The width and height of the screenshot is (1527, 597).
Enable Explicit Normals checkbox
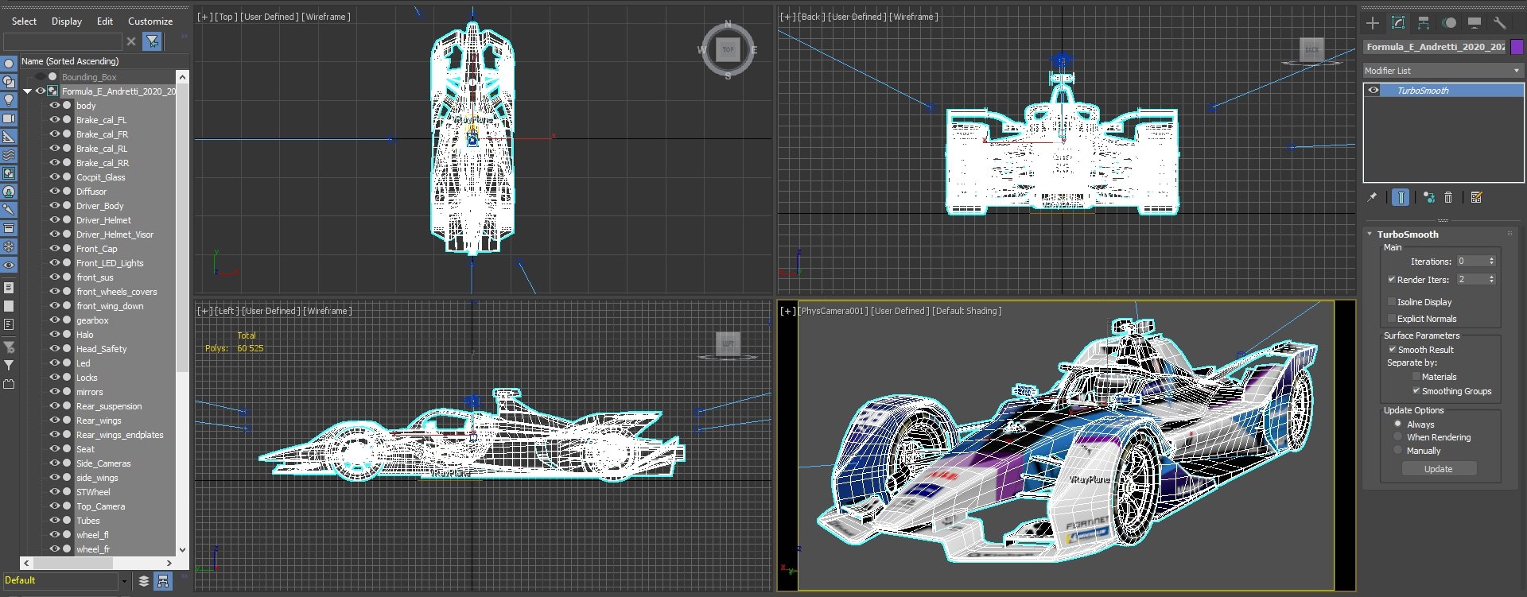1392,319
